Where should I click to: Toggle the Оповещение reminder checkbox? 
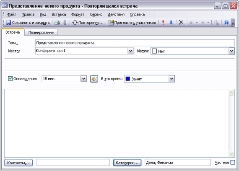click(10, 79)
